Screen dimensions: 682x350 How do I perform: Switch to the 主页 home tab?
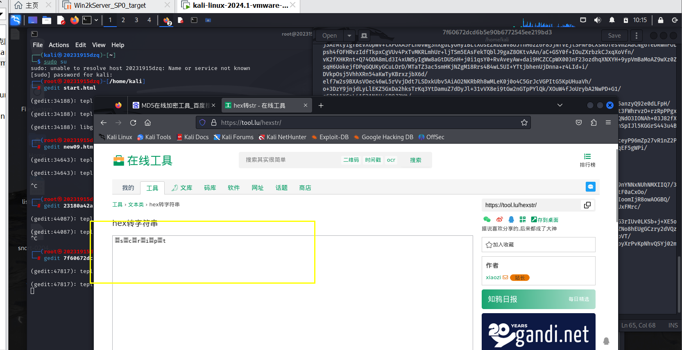click(x=32, y=5)
